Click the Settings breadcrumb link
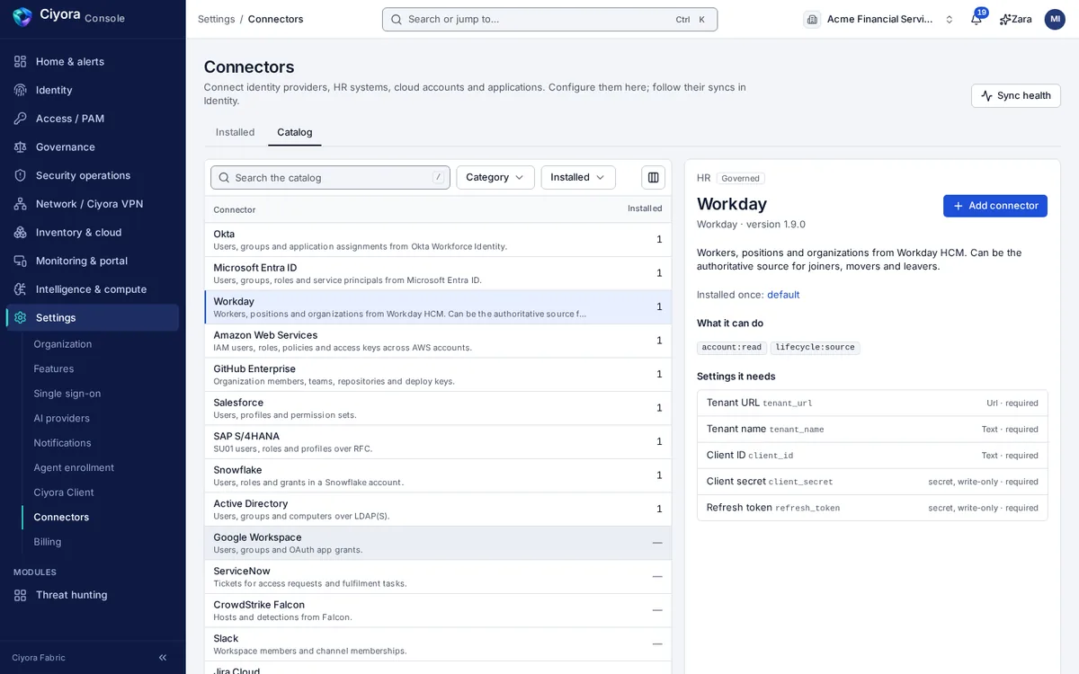The height and width of the screenshot is (674, 1079). coord(217,19)
